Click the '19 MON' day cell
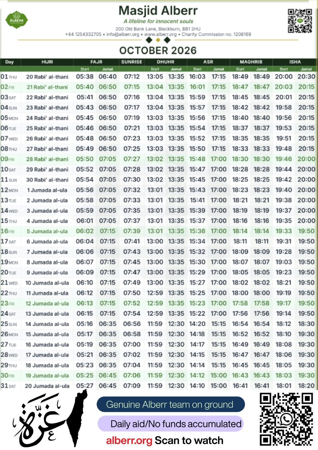This screenshot has width=318, height=450. [9, 262]
